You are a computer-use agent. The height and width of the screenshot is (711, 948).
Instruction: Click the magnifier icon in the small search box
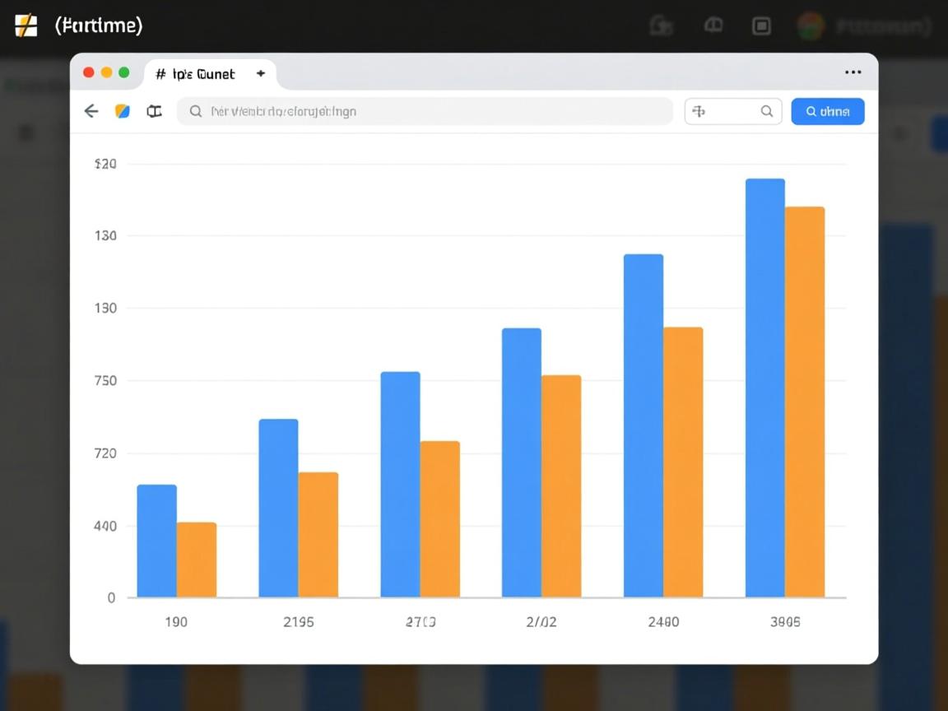point(766,111)
